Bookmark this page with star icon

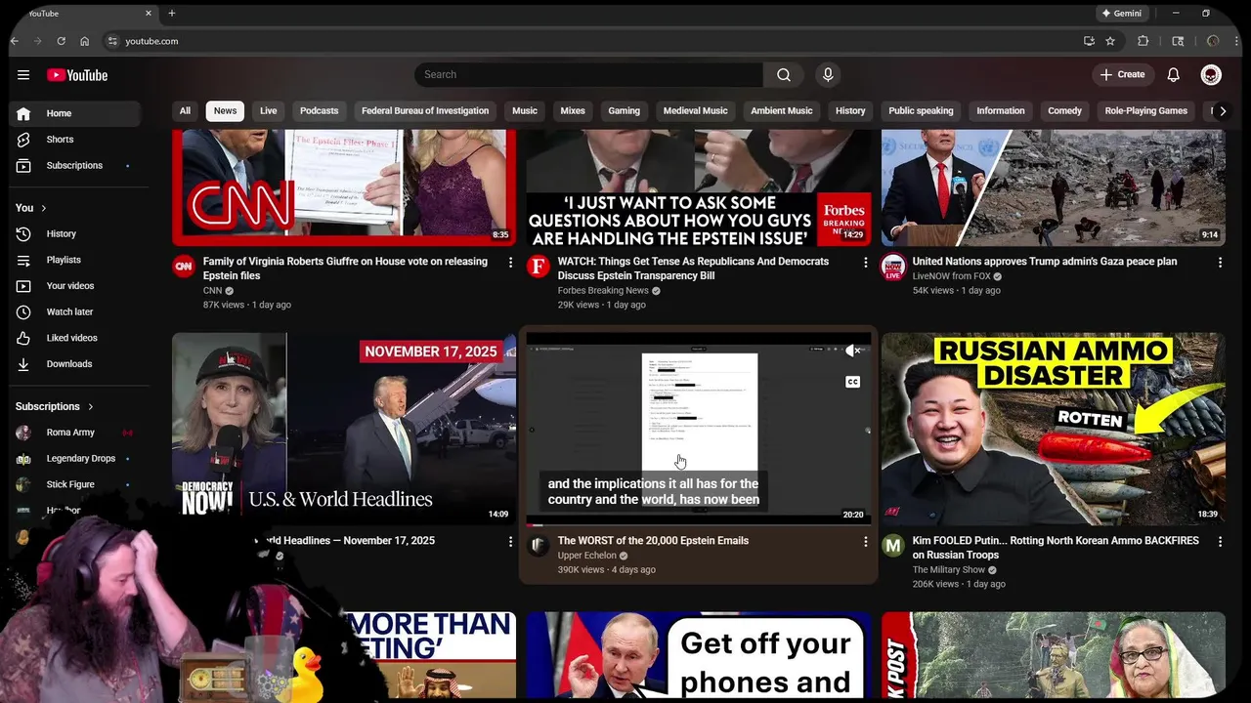pyautogui.click(x=1110, y=41)
